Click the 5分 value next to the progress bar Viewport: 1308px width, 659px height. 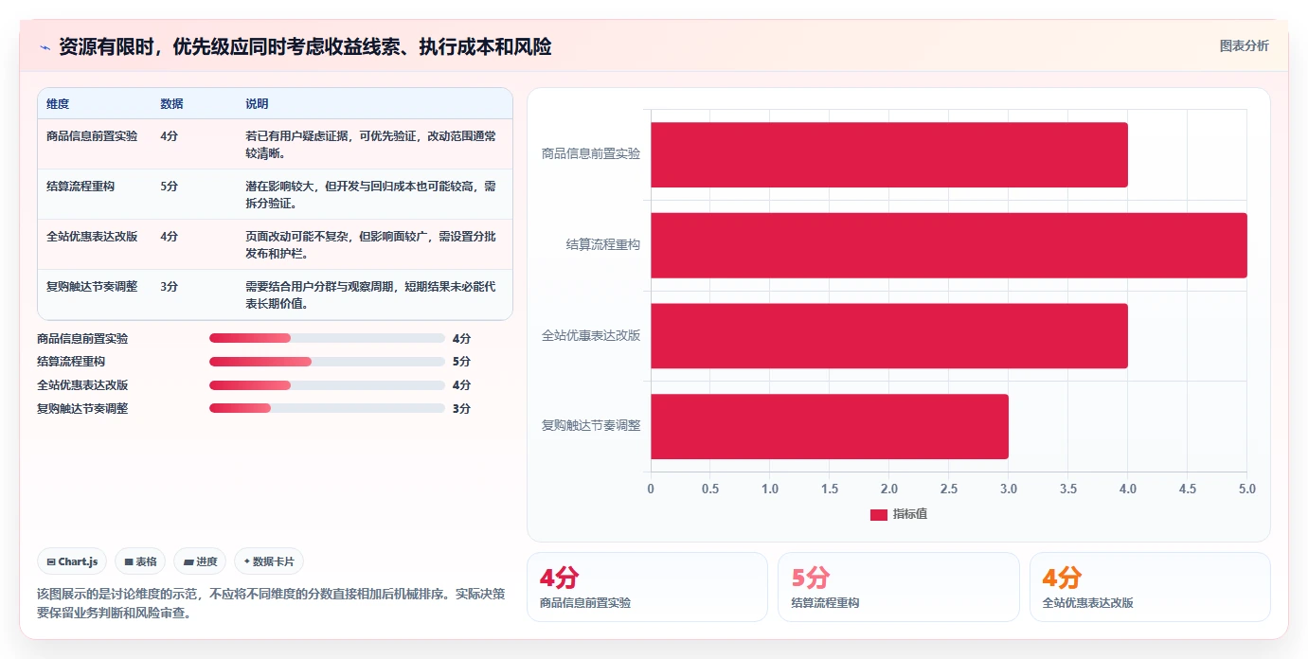pyautogui.click(x=461, y=362)
